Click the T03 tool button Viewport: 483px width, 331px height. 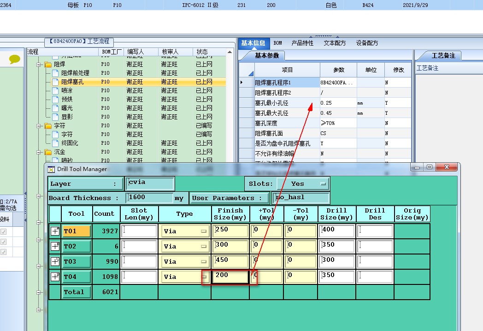pos(77,261)
